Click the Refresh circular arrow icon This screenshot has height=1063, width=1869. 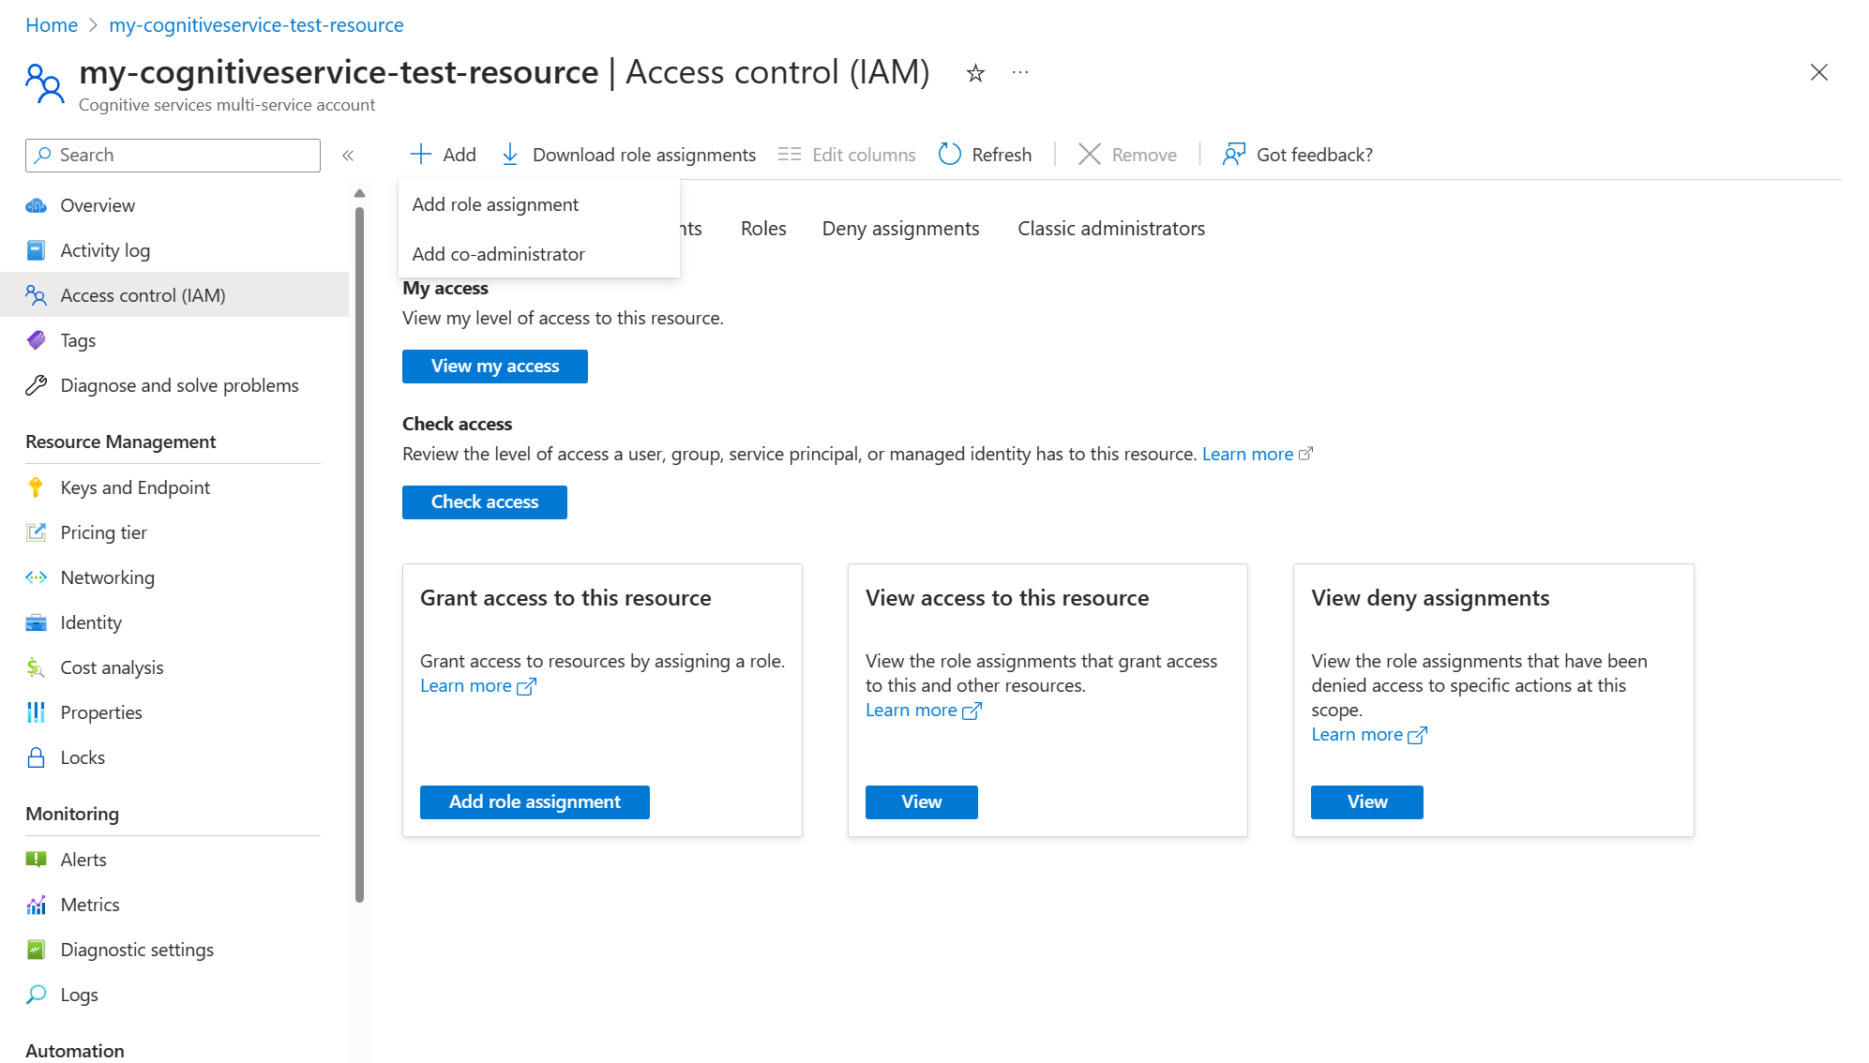[950, 155]
